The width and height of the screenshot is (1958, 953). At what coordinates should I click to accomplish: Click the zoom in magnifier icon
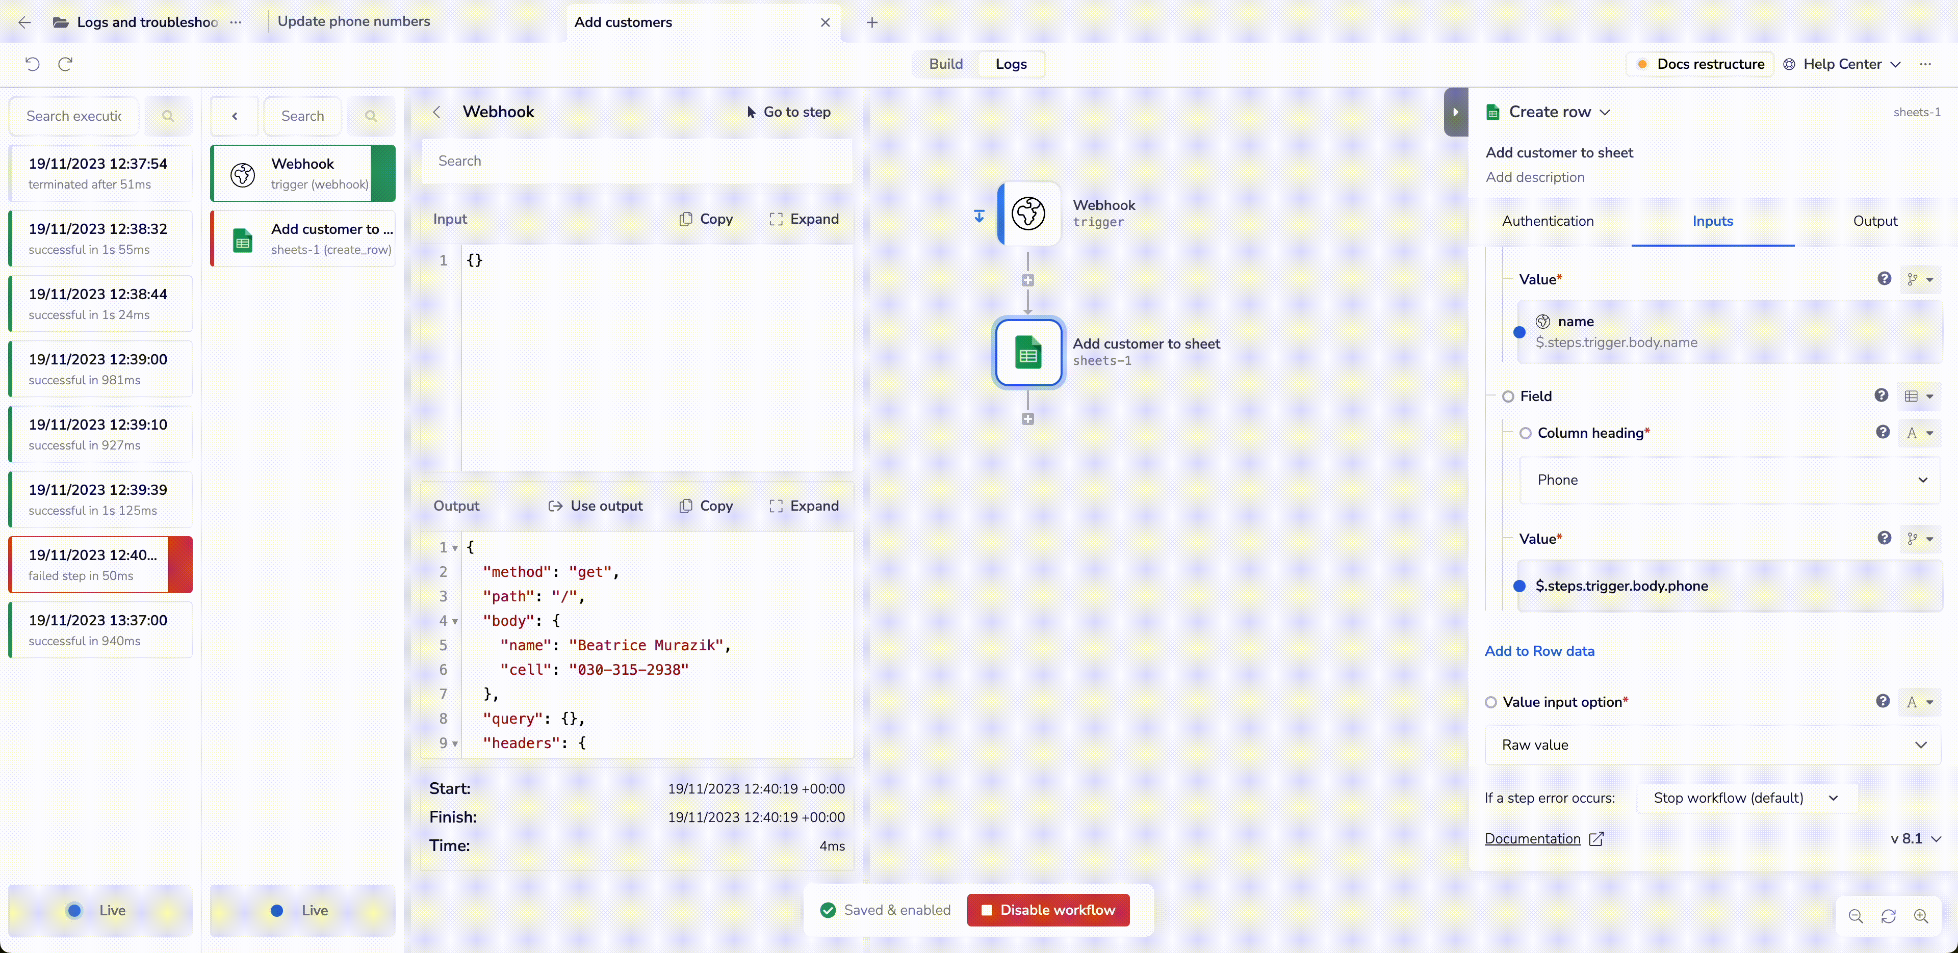(1921, 916)
